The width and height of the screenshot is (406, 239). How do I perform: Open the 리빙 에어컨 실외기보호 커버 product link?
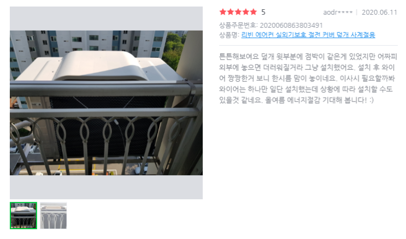308,35
